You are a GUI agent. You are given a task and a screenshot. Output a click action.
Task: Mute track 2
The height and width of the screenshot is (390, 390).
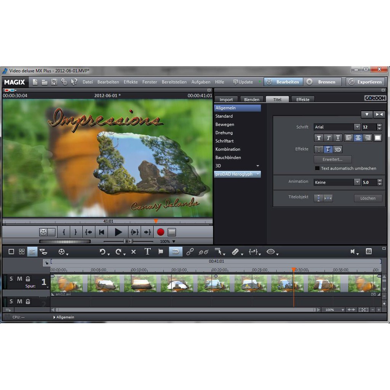tap(19, 302)
